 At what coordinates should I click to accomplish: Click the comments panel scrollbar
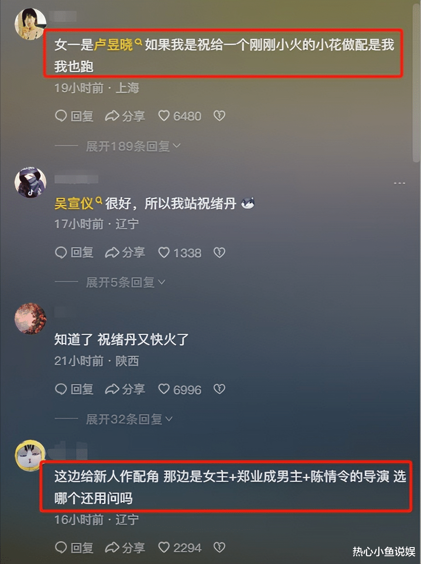coord(416,82)
